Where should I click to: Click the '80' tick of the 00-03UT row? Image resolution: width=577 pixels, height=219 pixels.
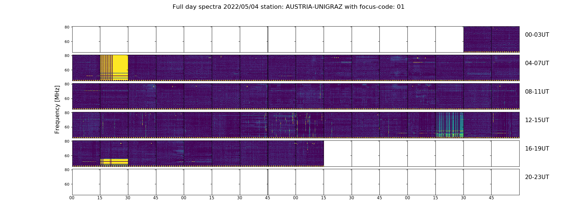[67, 27]
